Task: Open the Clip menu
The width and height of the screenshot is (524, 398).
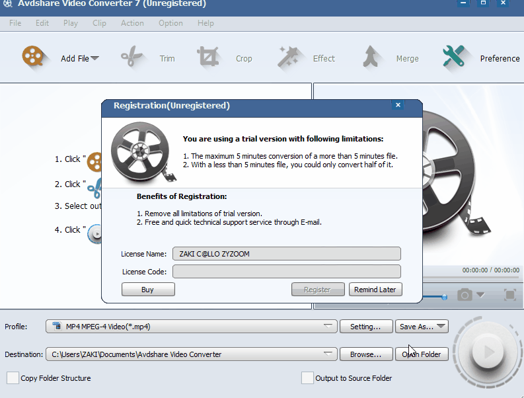Action: pyautogui.click(x=99, y=23)
